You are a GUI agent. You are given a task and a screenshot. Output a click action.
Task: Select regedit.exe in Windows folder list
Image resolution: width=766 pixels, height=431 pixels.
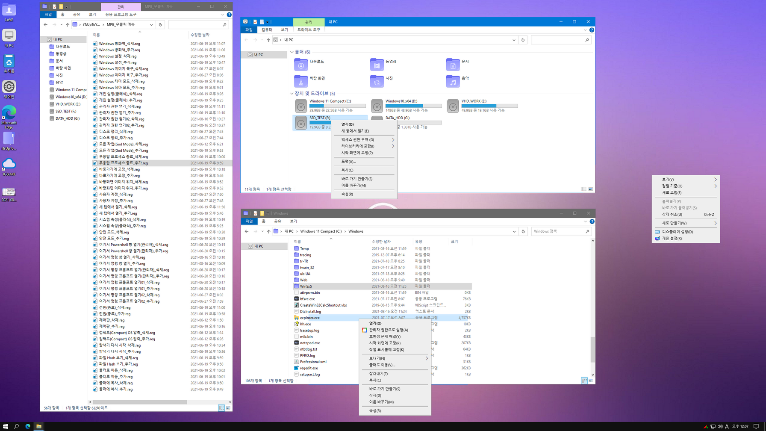tap(309, 368)
